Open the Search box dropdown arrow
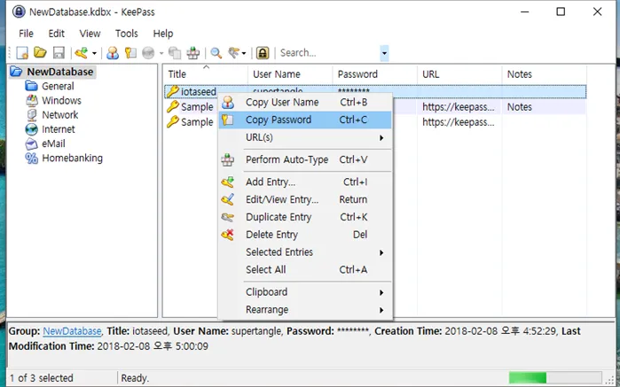620x387 pixels. [384, 53]
